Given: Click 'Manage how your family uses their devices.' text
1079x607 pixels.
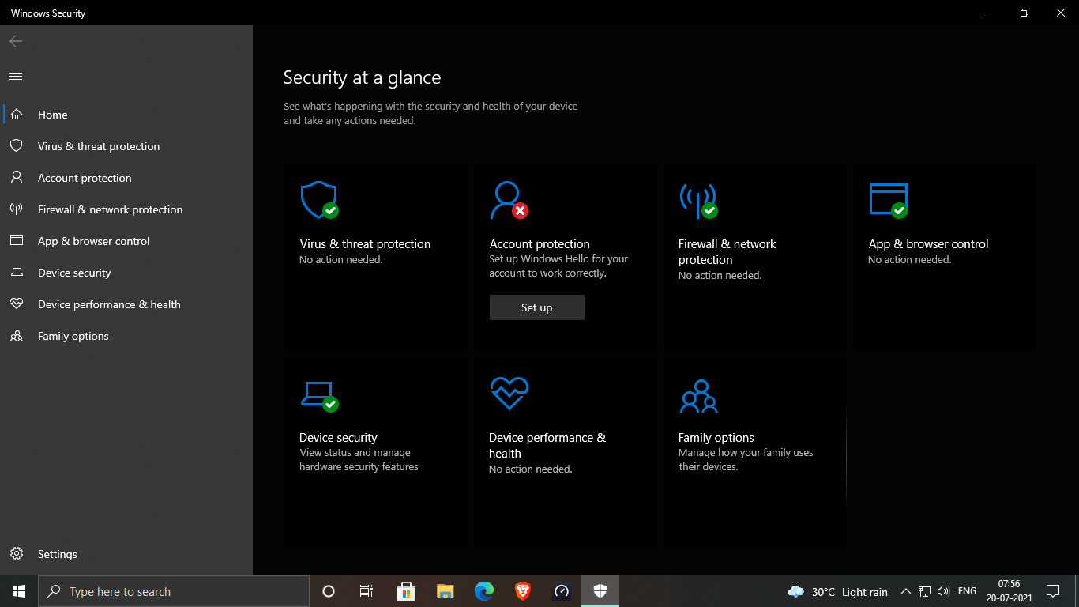Looking at the screenshot, I should tap(746, 460).
